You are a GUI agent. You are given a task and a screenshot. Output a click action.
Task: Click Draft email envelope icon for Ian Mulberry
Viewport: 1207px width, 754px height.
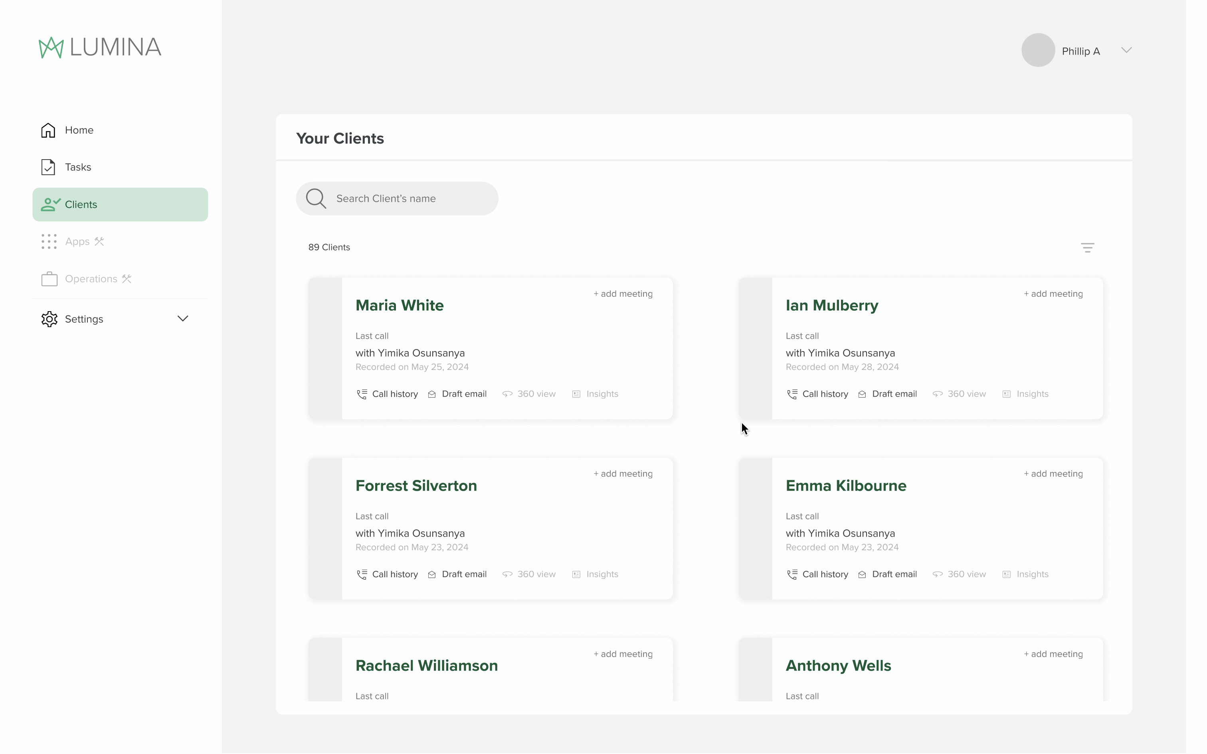tap(862, 395)
